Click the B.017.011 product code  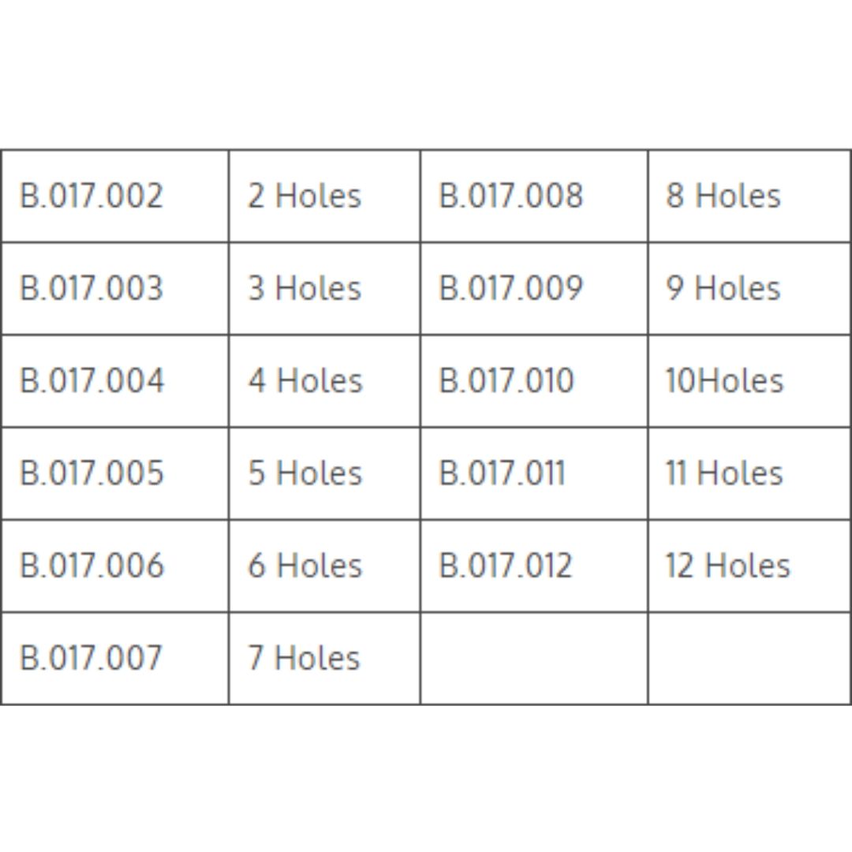pos(502,473)
